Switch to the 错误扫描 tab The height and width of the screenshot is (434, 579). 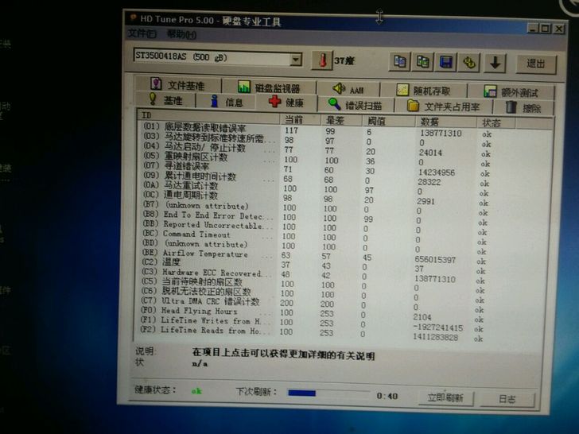[356, 105]
